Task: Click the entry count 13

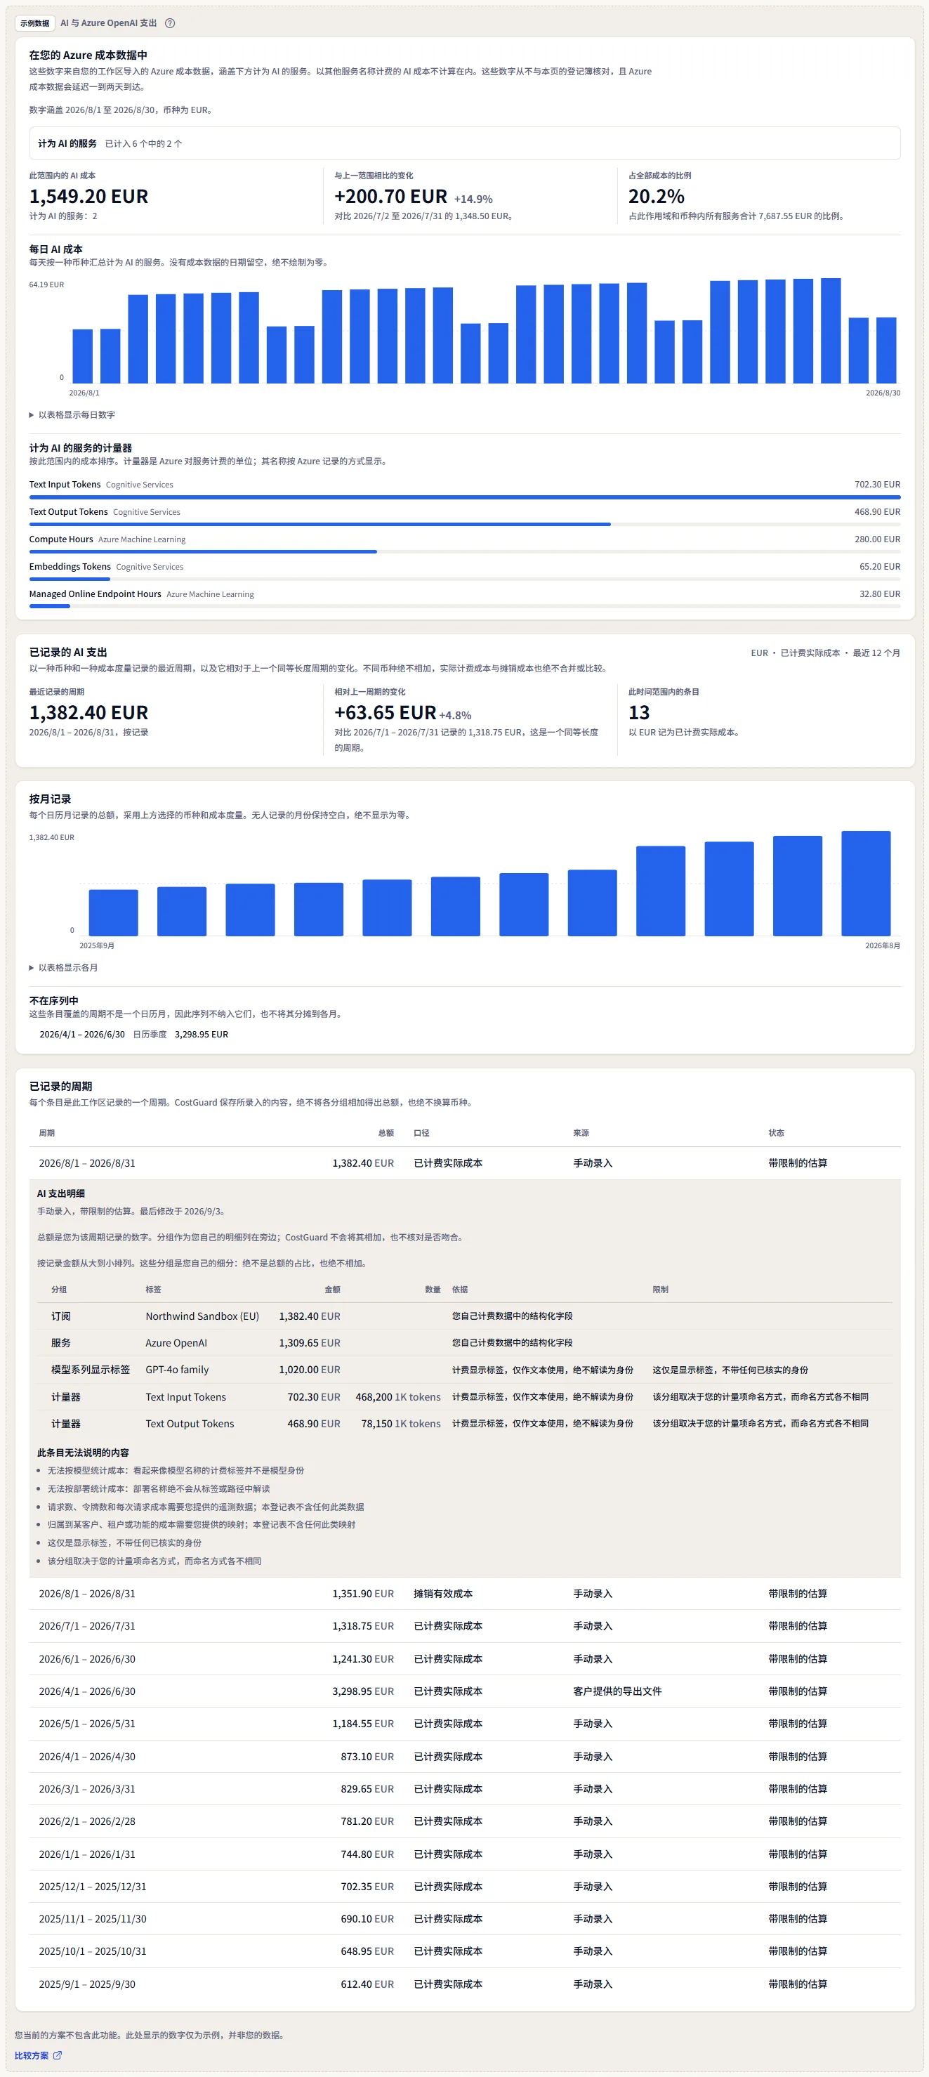Action: (639, 713)
